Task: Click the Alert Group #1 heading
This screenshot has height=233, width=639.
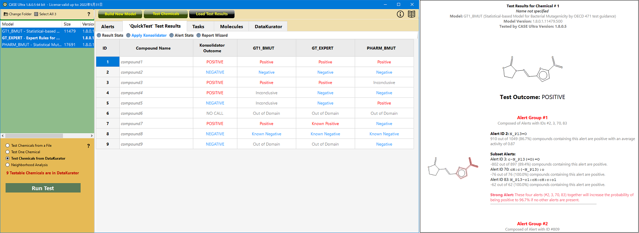Action: [x=532, y=118]
